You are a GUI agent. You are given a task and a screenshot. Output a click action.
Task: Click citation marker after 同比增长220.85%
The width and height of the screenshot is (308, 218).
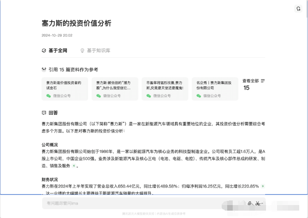pos(263,186)
